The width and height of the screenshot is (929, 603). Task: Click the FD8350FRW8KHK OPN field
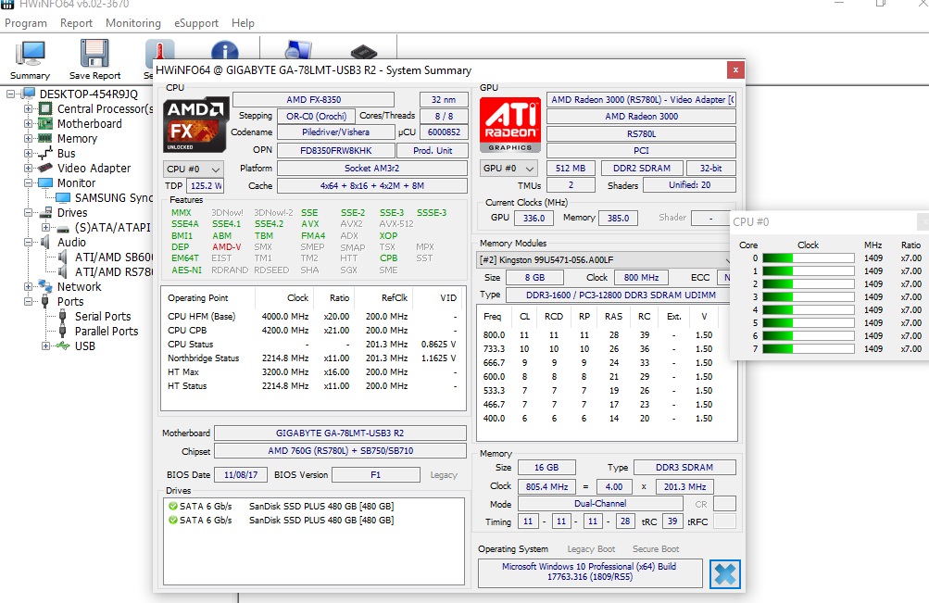coord(335,150)
